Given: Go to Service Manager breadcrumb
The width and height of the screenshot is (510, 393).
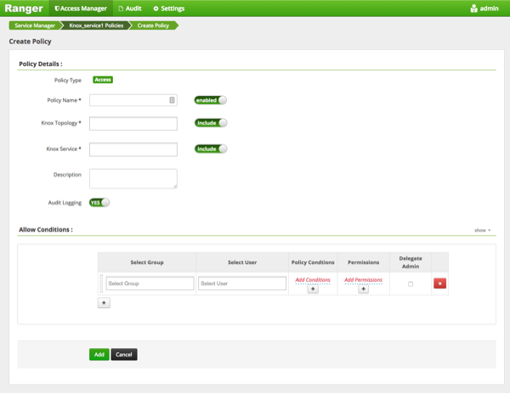Looking at the screenshot, I should 35,25.
